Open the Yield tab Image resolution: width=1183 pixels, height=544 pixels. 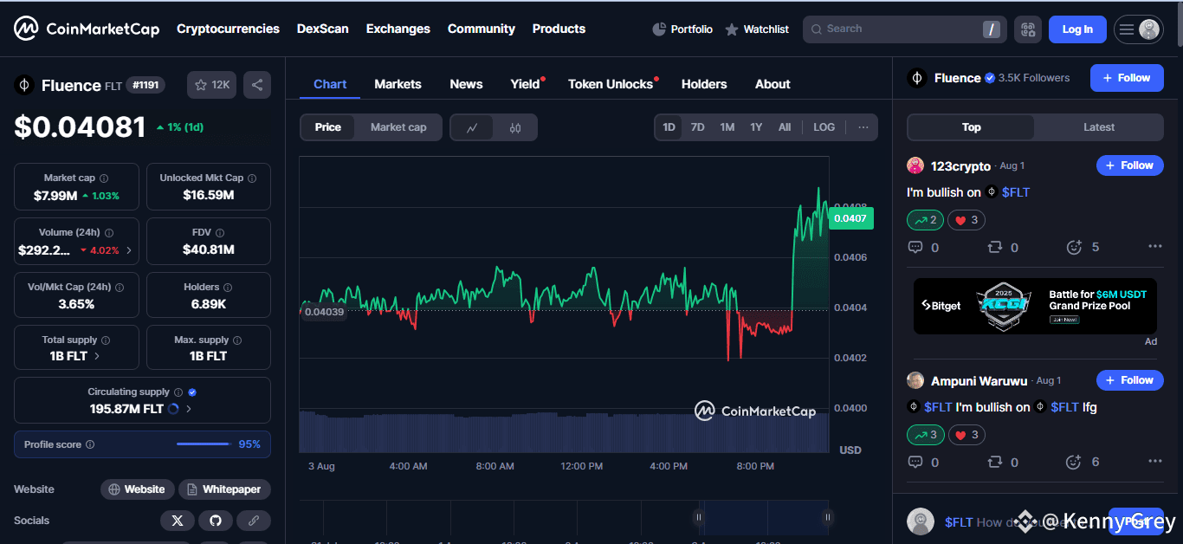coord(526,84)
